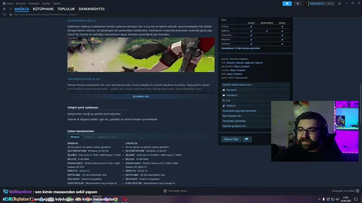Show hidden system tray icons
The width and height of the screenshot is (362, 203).
click(x=319, y=199)
